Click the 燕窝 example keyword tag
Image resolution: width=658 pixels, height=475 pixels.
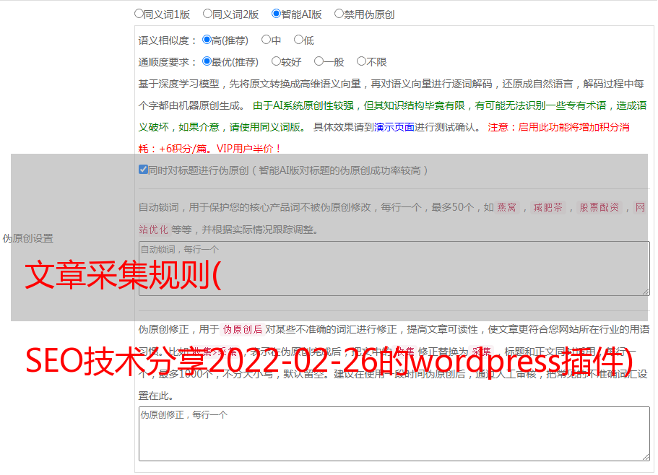pyautogui.click(x=506, y=207)
